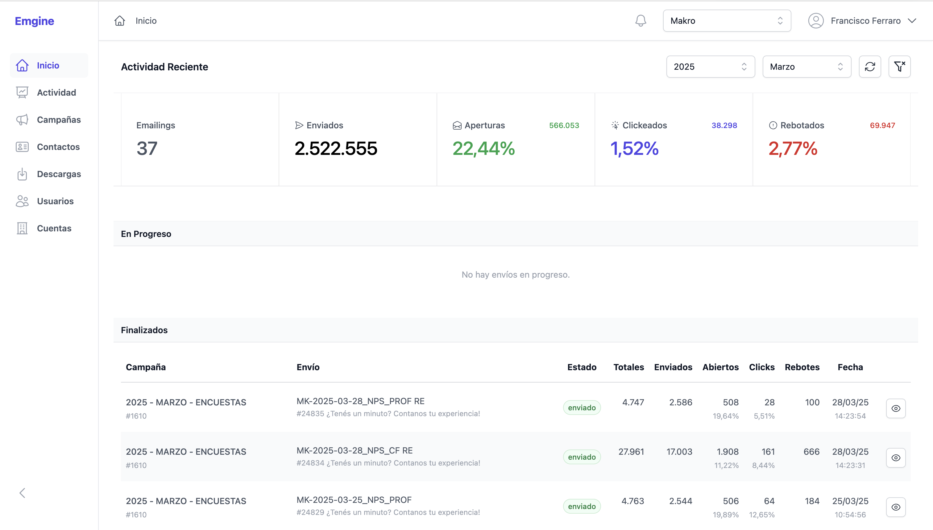
Task: Click the Campañas megaphone icon
Action: click(22, 120)
